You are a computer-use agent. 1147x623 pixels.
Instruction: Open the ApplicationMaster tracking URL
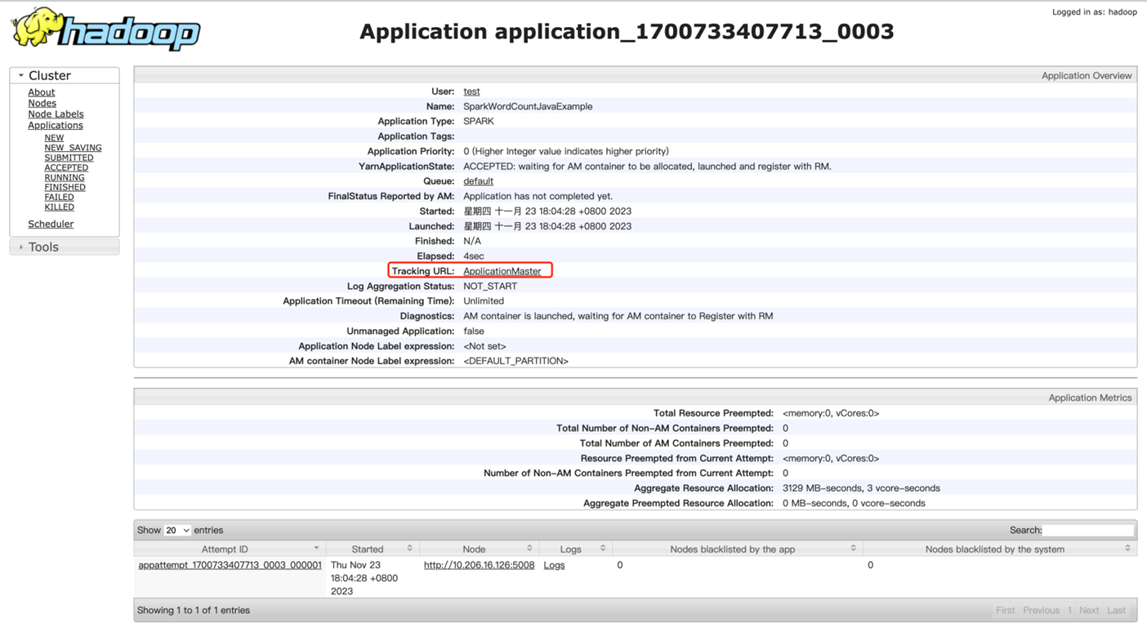[502, 271]
